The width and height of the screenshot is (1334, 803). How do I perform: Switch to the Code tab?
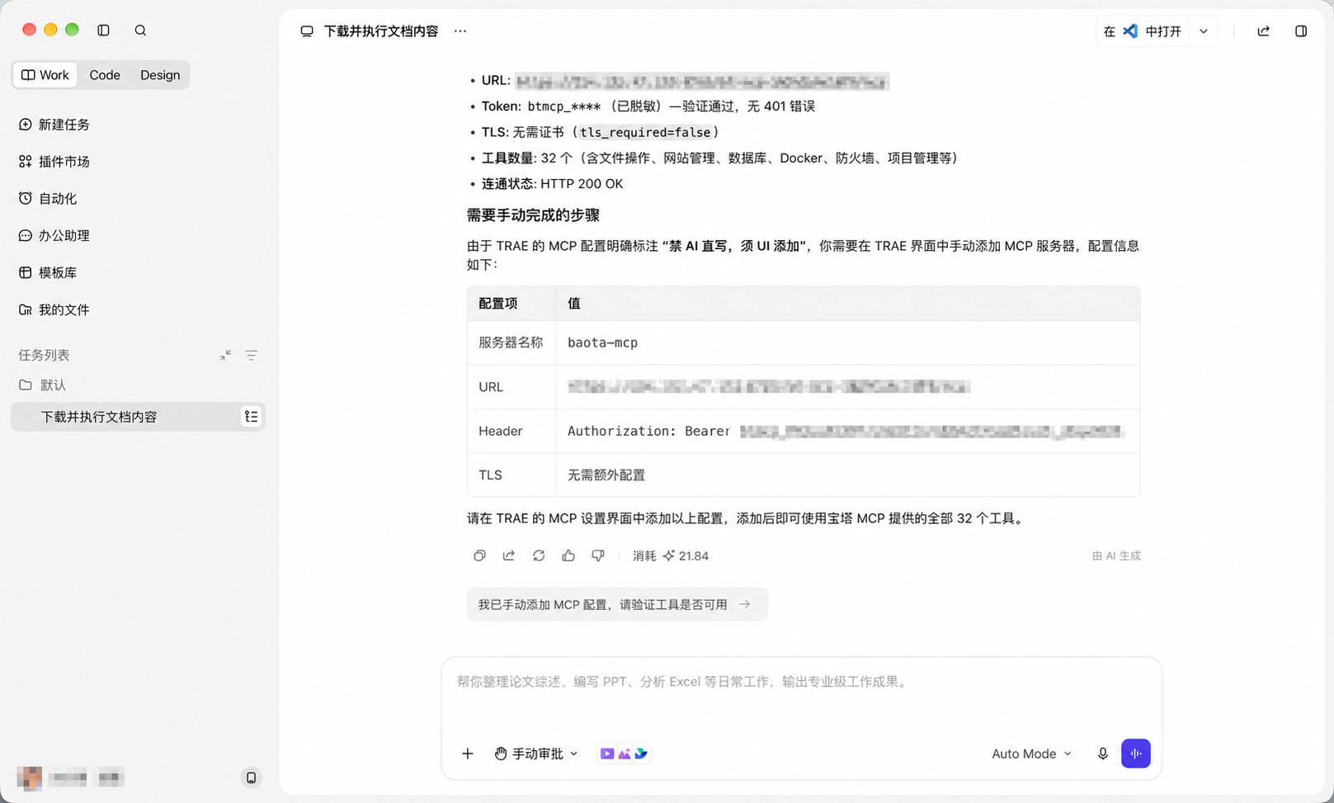coord(105,75)
